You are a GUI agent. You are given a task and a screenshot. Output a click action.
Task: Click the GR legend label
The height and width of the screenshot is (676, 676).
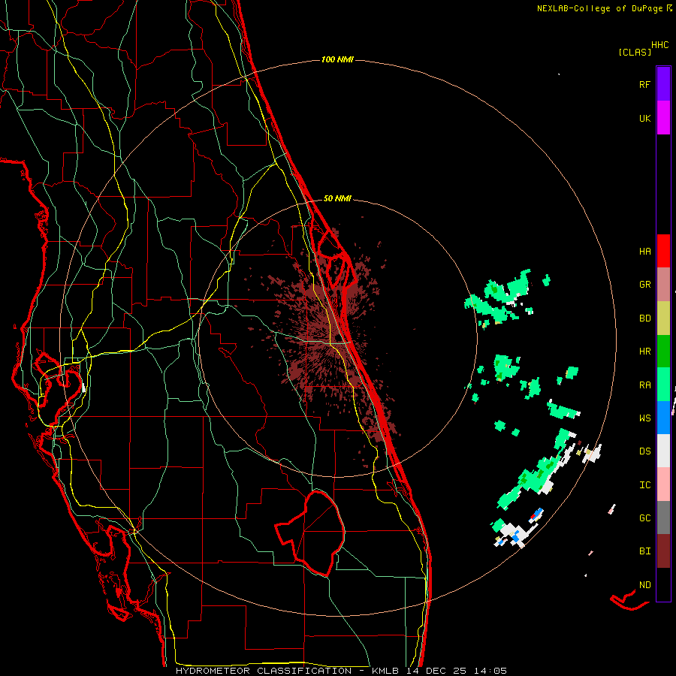coord(644,285)
